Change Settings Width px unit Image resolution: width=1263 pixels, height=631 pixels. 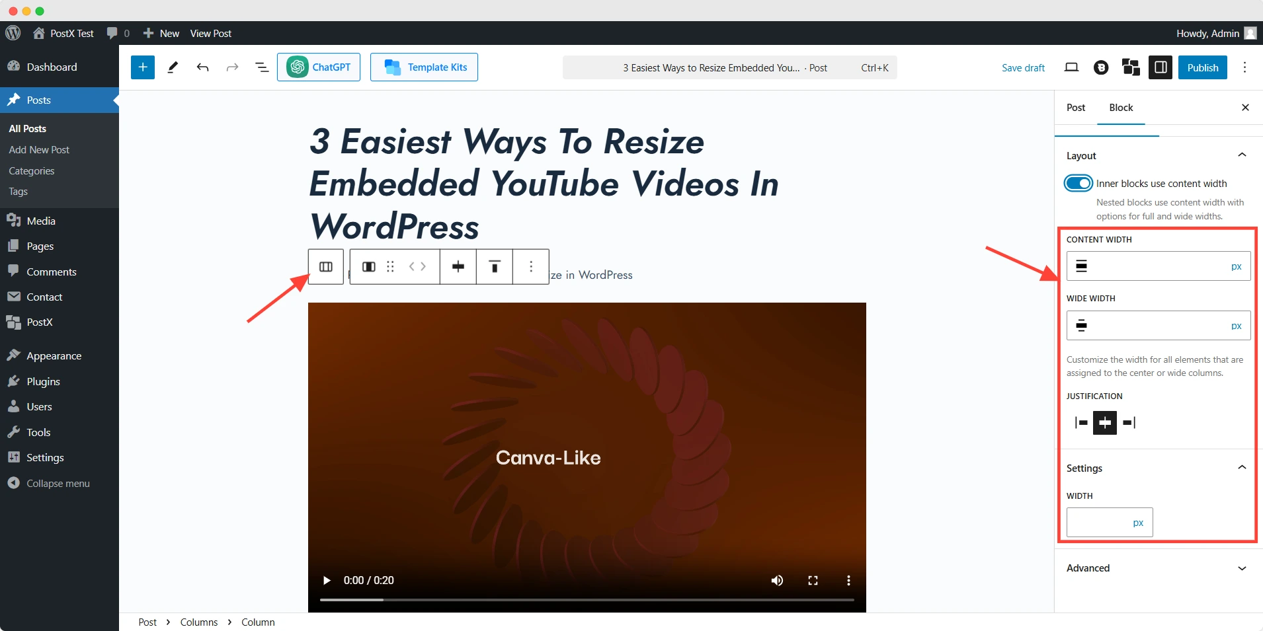(1138, 523)
